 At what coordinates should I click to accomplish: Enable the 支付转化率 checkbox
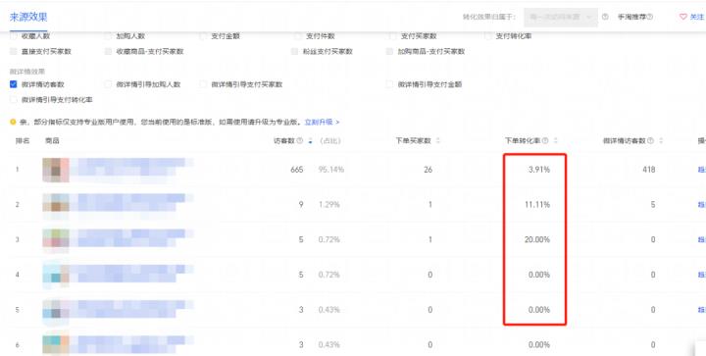point(487,36)
